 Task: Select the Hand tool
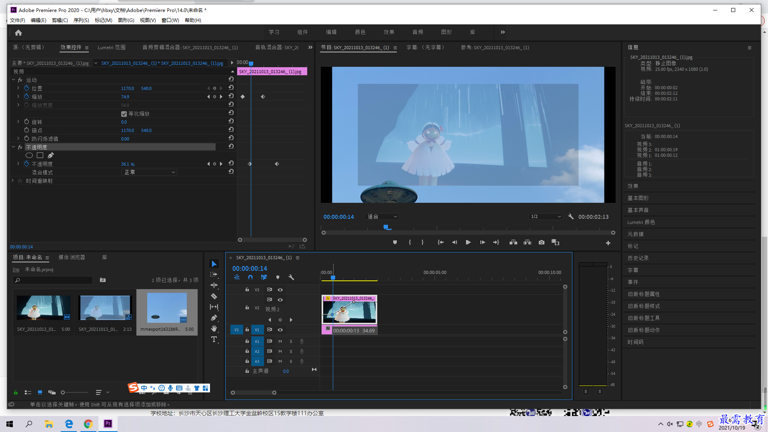(214, 328)
